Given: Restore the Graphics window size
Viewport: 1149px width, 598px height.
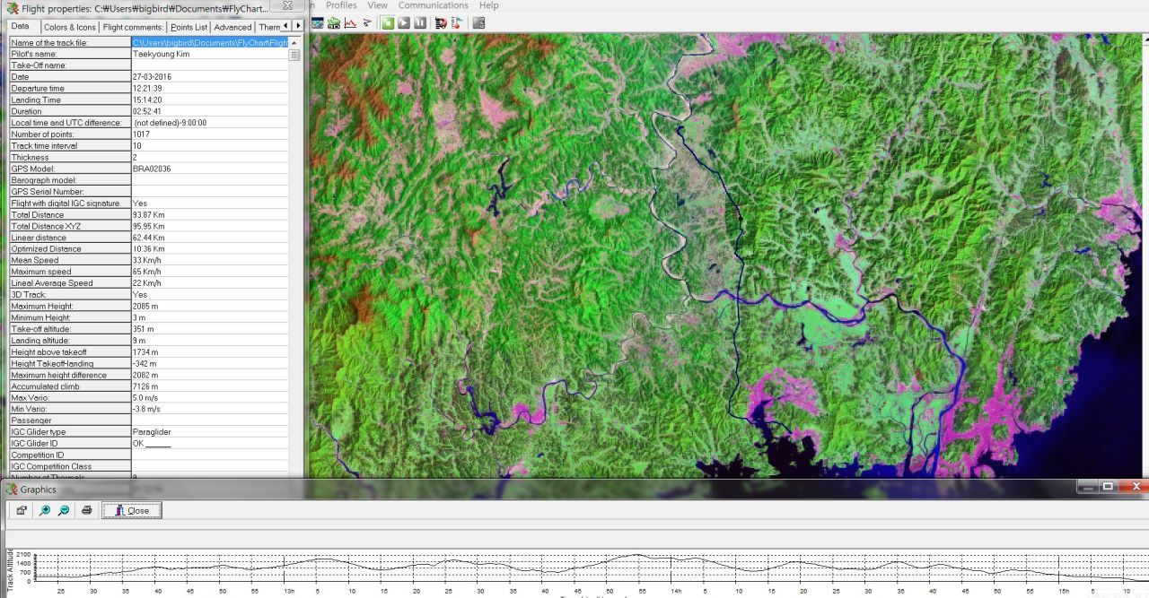Looking at the screenshot, I should 1108,487.
